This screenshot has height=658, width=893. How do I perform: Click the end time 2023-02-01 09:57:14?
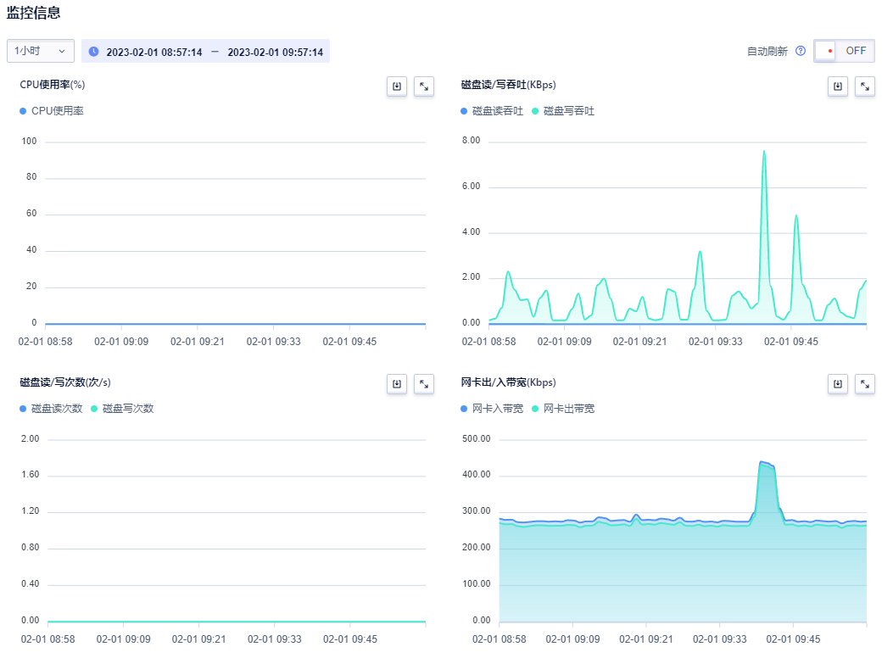(275, 53)
